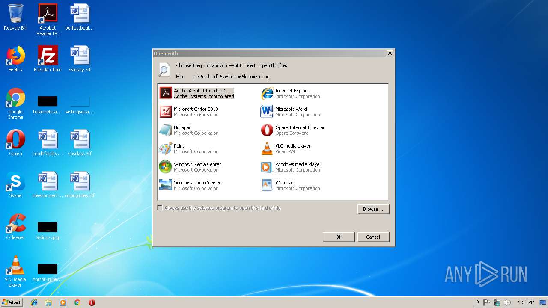The width and height of the screenshot is (548, 308).
Task: Select Paint as the opening program
Action: (x=189, y=148)
